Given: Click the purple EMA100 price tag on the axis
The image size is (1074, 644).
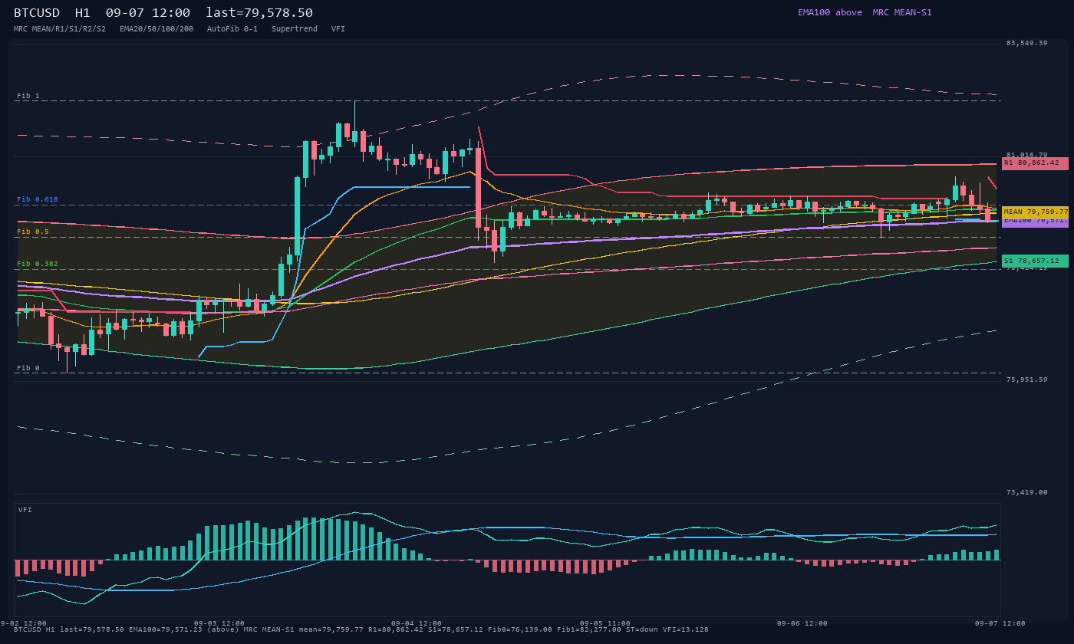Looking at the screenshot, I should click(x=1035, y=222).
